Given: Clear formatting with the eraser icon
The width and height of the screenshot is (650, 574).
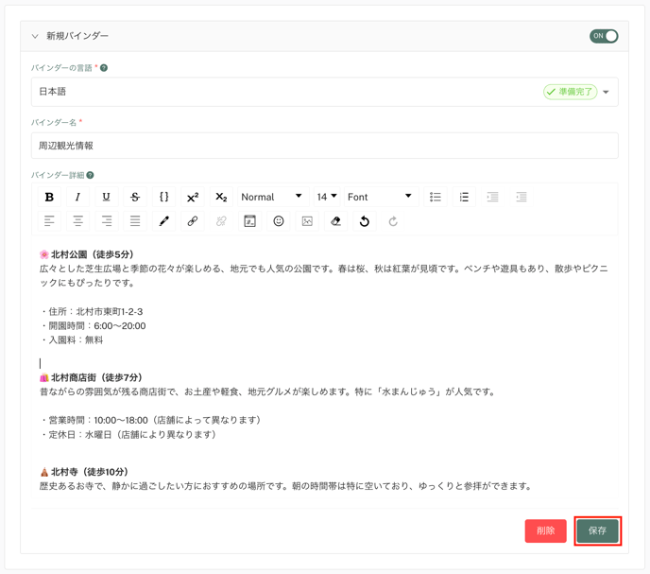Looking at the screenshot, I should tap(335, 221).
